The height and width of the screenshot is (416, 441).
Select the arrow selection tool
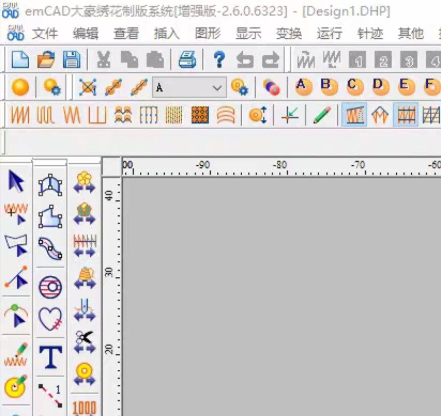[x=16, y=181]
